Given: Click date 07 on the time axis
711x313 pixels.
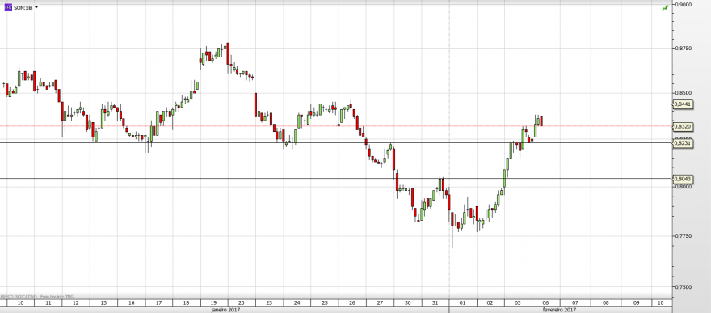Looking at the screenshot, I should tap(575, 302).
